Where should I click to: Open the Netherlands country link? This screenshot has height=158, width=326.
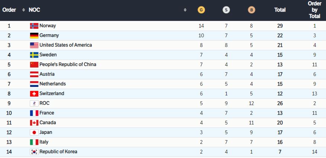(52, 84)
